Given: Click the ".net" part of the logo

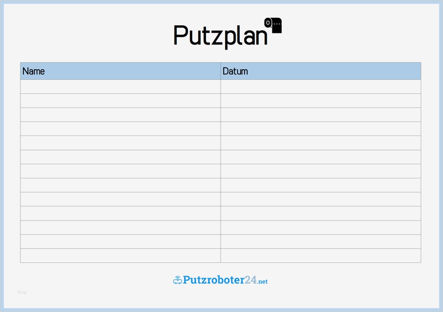Looking at the screenshot, I should [262, 281].
